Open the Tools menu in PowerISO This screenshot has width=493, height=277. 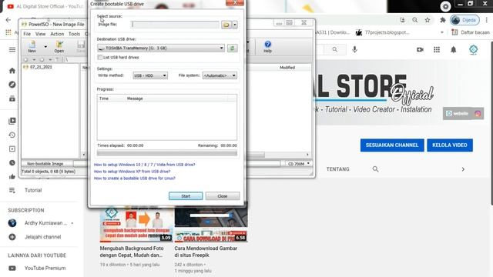click(74, 34)
